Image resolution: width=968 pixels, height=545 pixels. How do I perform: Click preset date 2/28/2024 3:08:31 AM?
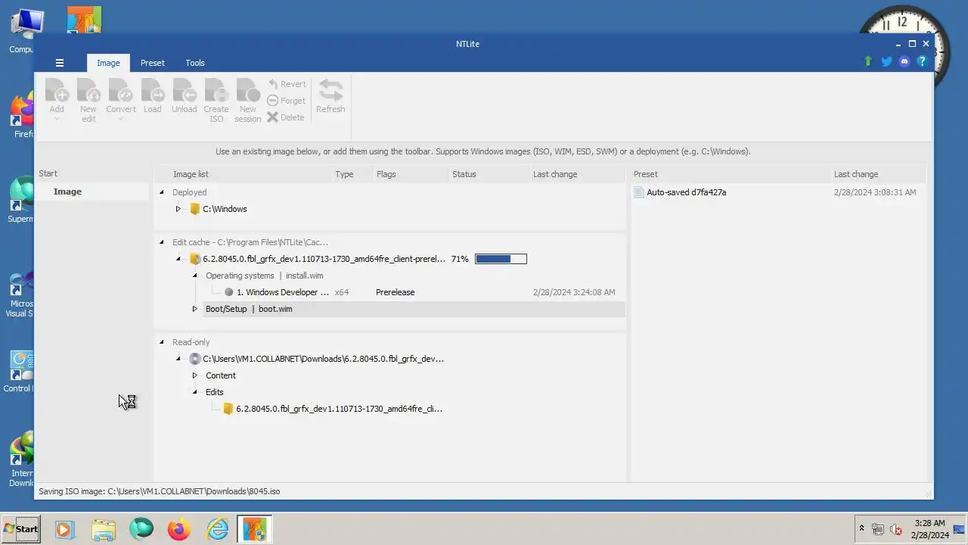875,192
